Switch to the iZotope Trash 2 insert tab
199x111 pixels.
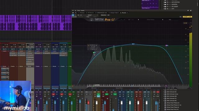[x=113, y=13]
